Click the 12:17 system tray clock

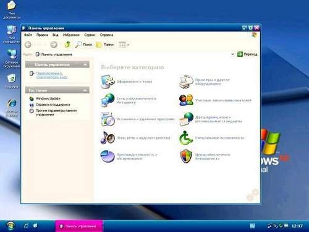pos(297,226)
